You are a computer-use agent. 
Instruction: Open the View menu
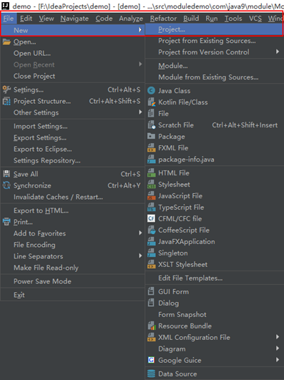tap(46, 19)
